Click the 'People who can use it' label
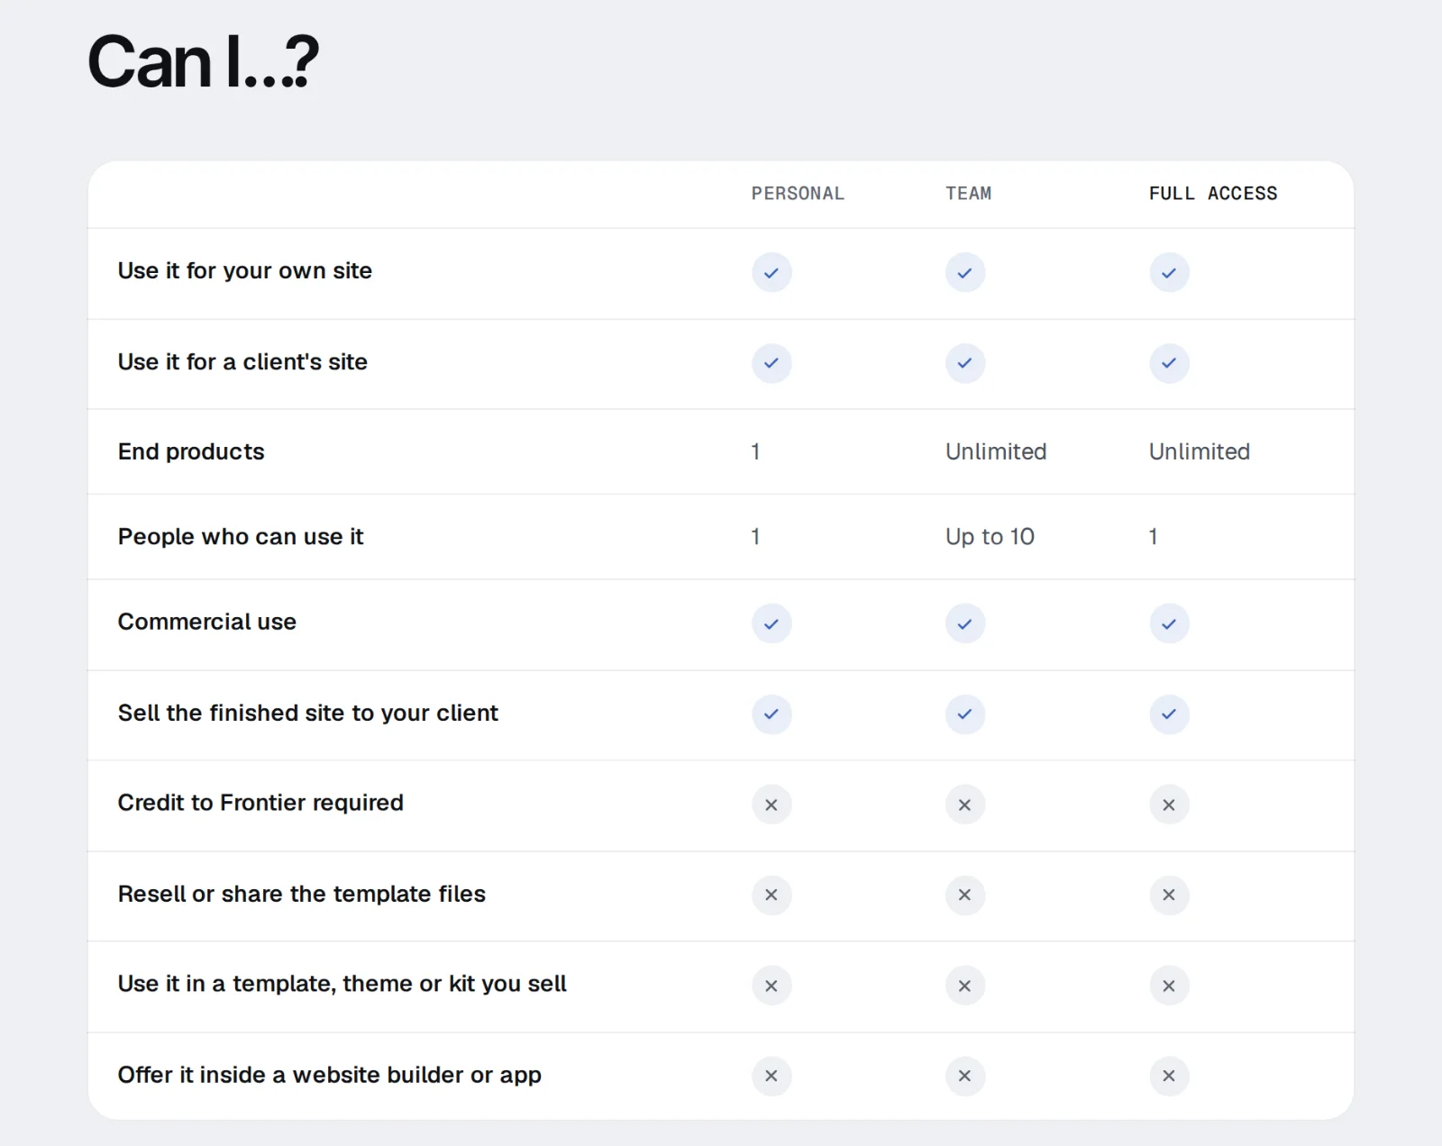This screenshot has height=1146, width=1442. click(241, 537)
